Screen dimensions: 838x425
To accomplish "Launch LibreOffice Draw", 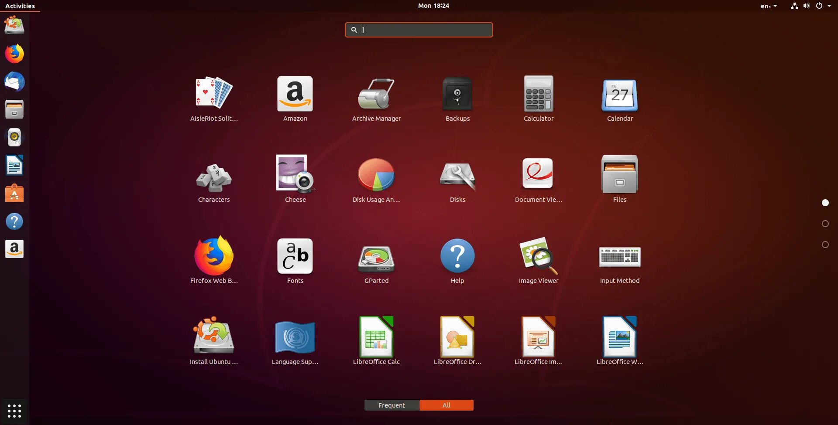I will [x=457, y=343].
